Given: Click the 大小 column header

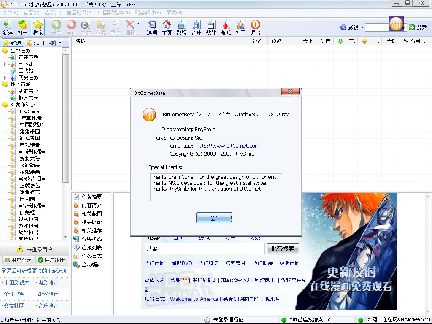Looking at the screenshot, I should click(x=301, y=41).
